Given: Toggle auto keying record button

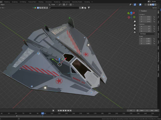Looking at the screenshot, I should pyautogui.click(x=53, y=110).
